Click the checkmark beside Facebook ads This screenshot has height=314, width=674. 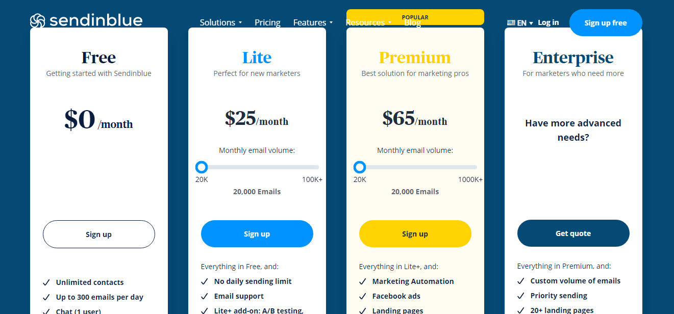tap(363, 296)
